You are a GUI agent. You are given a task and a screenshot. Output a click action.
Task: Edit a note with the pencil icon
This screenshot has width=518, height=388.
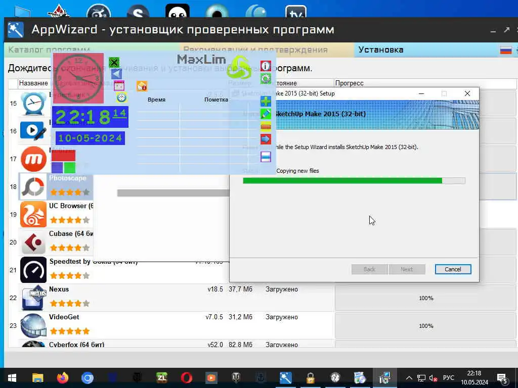[266, 114]
